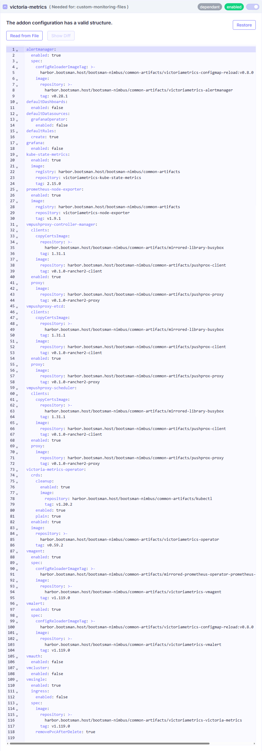Fold the vmpushproxy-etcd block on line 45

point(17,307)
